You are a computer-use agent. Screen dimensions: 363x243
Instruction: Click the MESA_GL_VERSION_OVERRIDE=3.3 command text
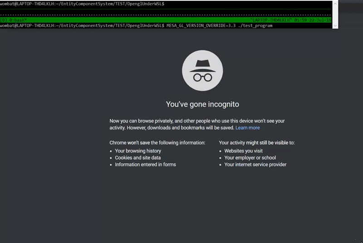pos(201,26)
